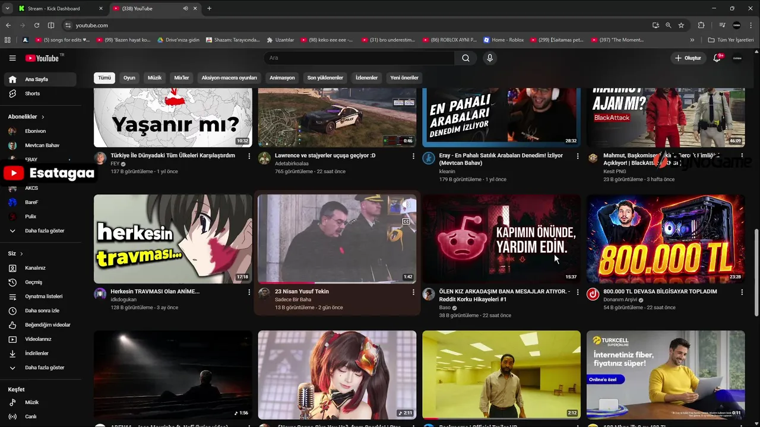
Task: Open BareF subscription channel
Action: click(40, 202)
